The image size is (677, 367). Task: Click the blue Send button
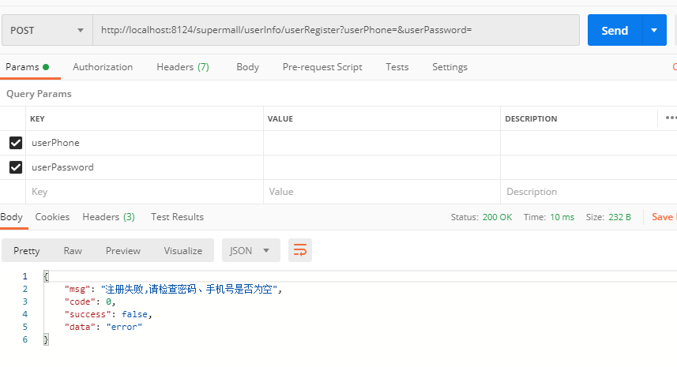(x=615, y=30)
